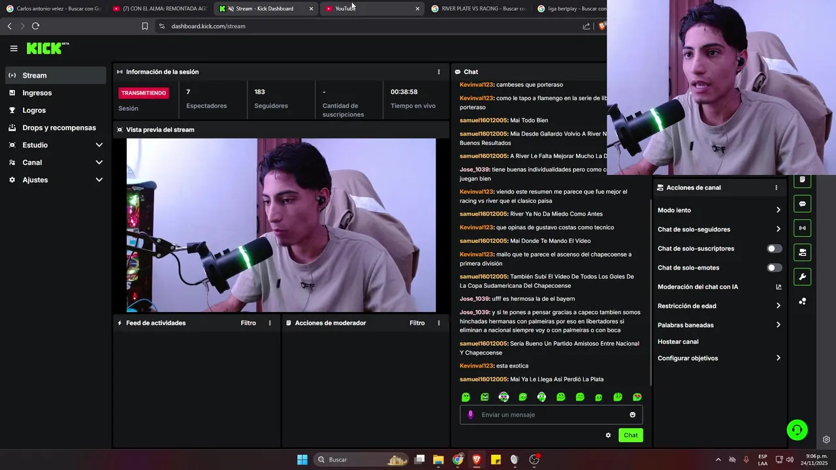Open chat settings gear next to Chat button

click(x=608, y=435)
